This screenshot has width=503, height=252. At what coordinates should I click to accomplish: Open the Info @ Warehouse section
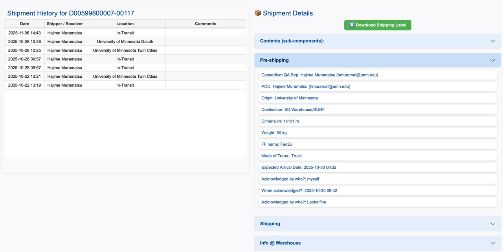pyautogui.click(x=377, y=243)
